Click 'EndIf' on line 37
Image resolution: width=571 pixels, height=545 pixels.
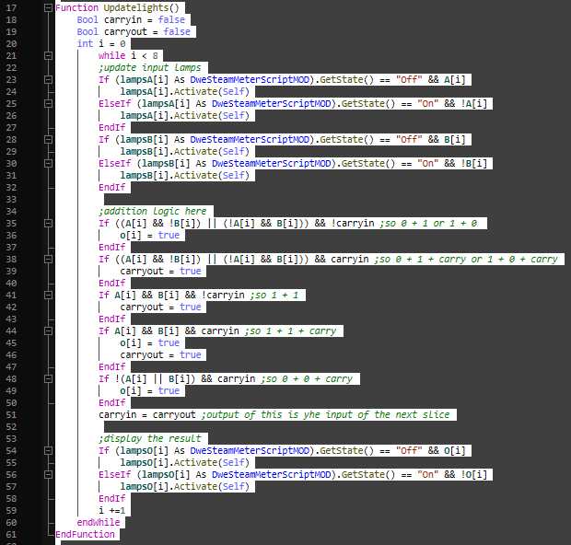pos(111,248)
